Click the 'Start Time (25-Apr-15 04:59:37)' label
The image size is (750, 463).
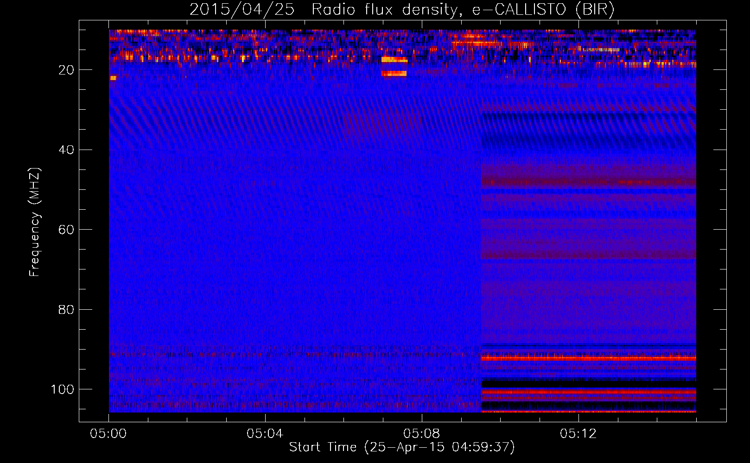tap(402, 447)
